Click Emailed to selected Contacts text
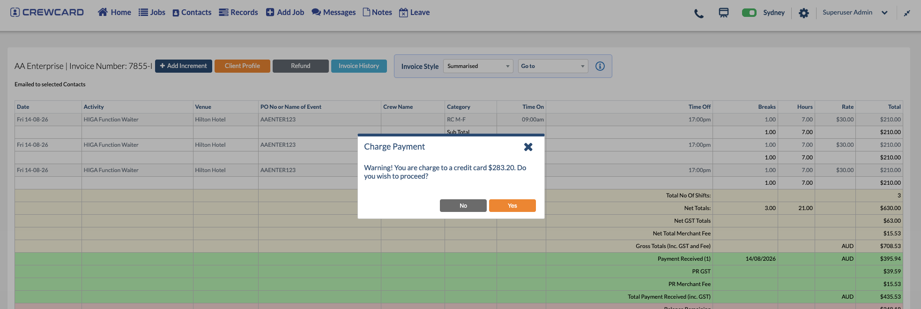 pos(50,84)
